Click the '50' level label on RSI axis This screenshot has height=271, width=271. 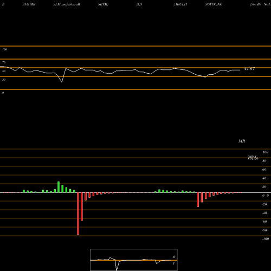coord(4,71)
